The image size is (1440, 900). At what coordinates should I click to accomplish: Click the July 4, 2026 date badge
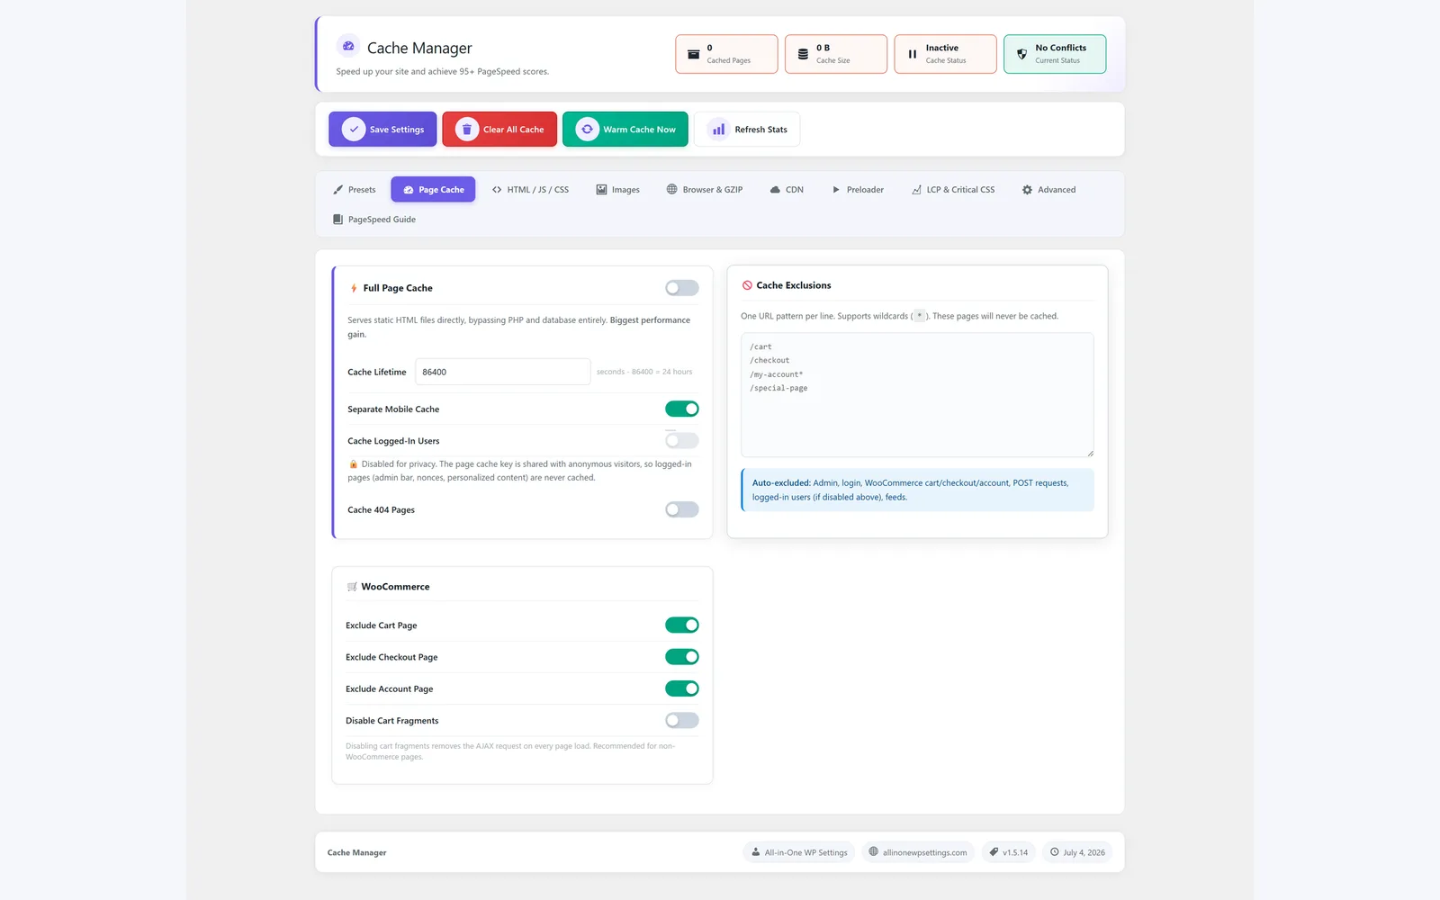(x=1077, y=852)
